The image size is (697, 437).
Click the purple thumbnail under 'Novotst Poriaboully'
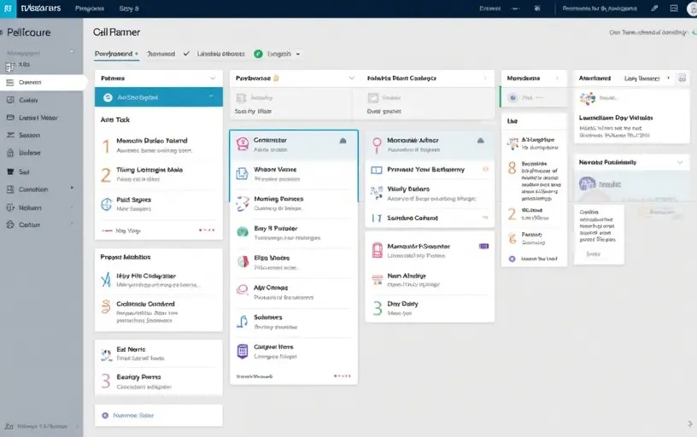tap(587, 184)
